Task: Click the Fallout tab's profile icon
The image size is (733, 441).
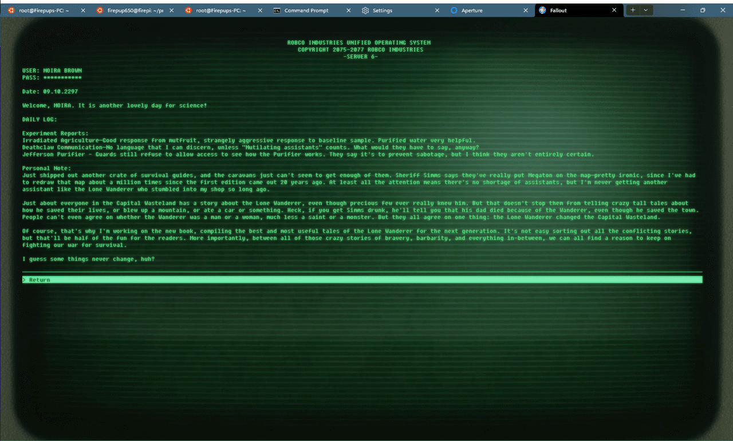Action: click(542, 10)
